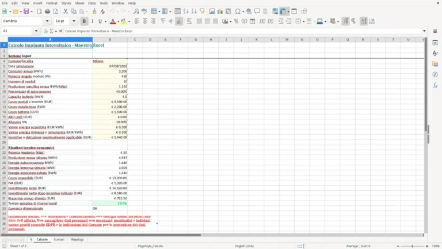Screen dimensions: 442x249
Task: Cut selection with scissors icon
Action: point(66,12)
